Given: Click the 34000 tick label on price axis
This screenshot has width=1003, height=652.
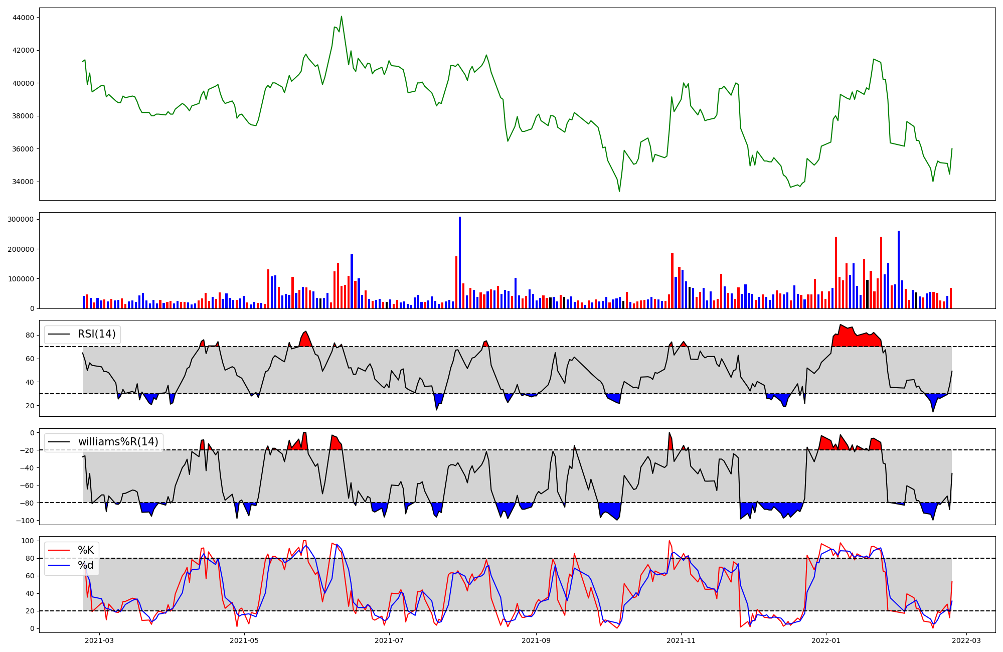Looking at the screenshot, I should (24, 182).
